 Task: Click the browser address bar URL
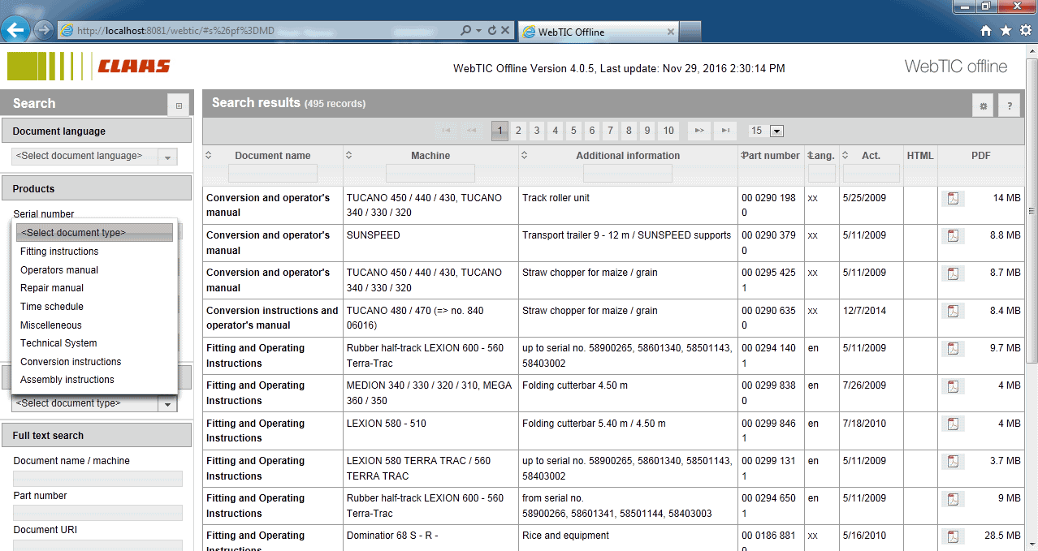(x=175, y=31)
